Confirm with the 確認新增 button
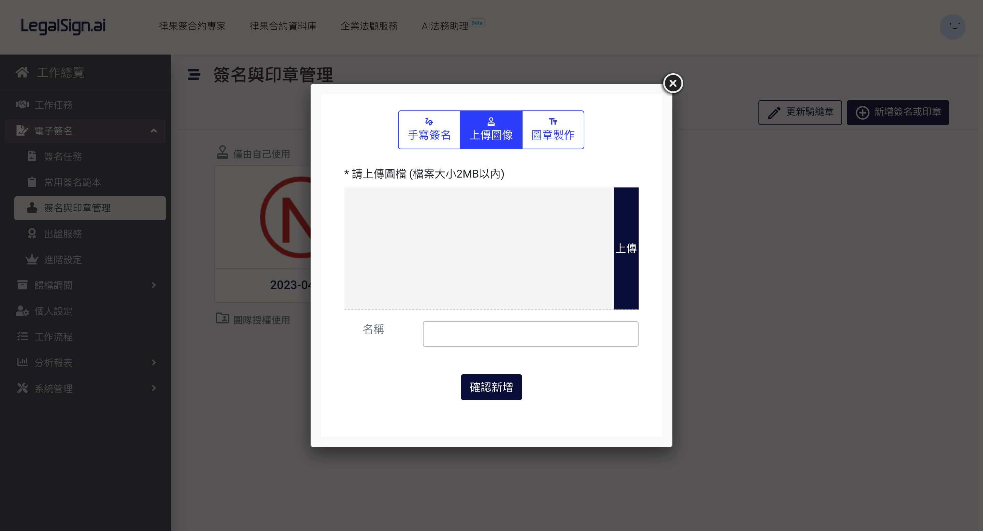 pyautogui.click(x=491, y=387)
